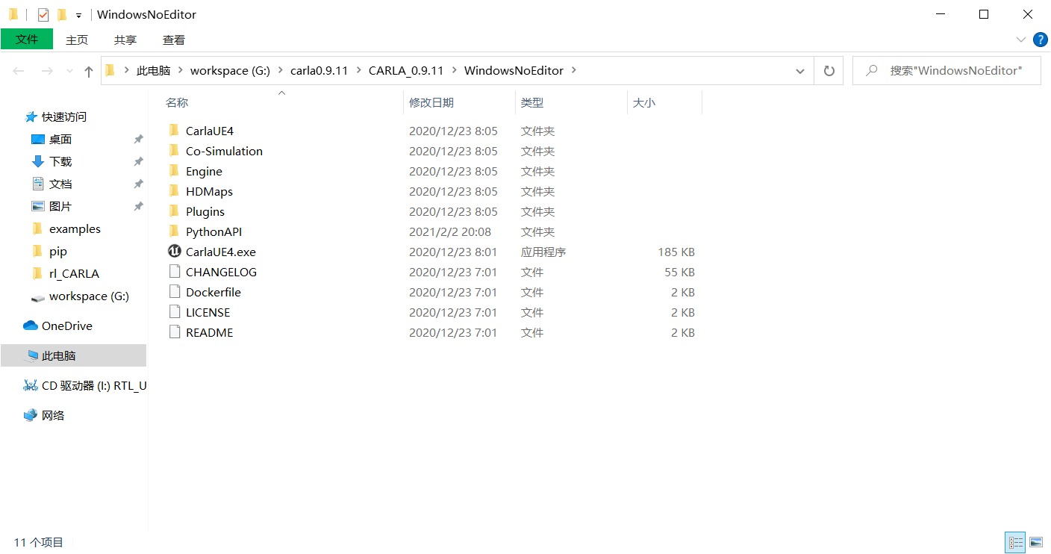
Task: Unpin Downloads from Quick access
Action: click(x=138, y=162)
